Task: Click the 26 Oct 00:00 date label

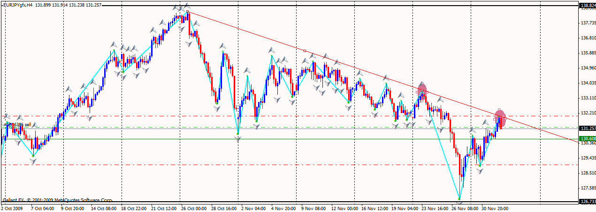Action: (x=193, y=208)
